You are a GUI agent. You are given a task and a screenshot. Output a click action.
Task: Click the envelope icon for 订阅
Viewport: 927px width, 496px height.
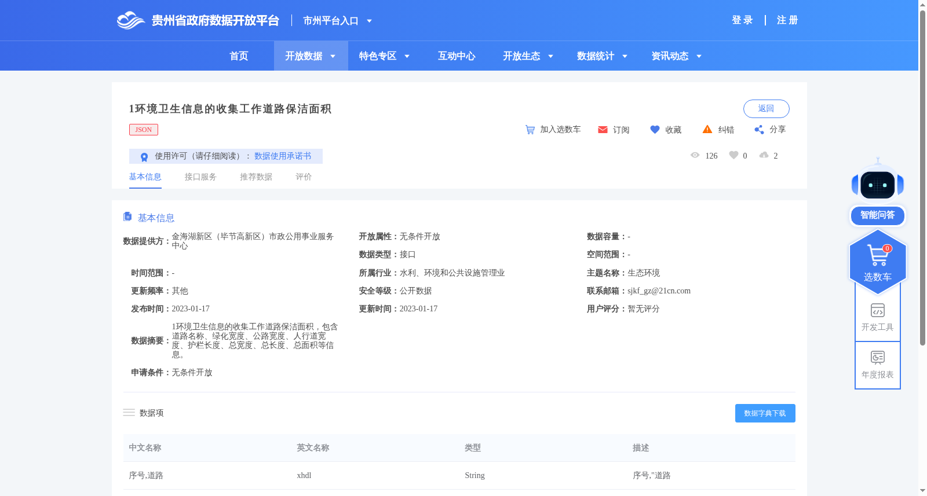tap(603, 130)
